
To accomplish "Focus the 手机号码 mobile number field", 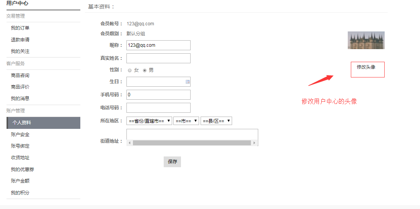I will coord(158,95).
